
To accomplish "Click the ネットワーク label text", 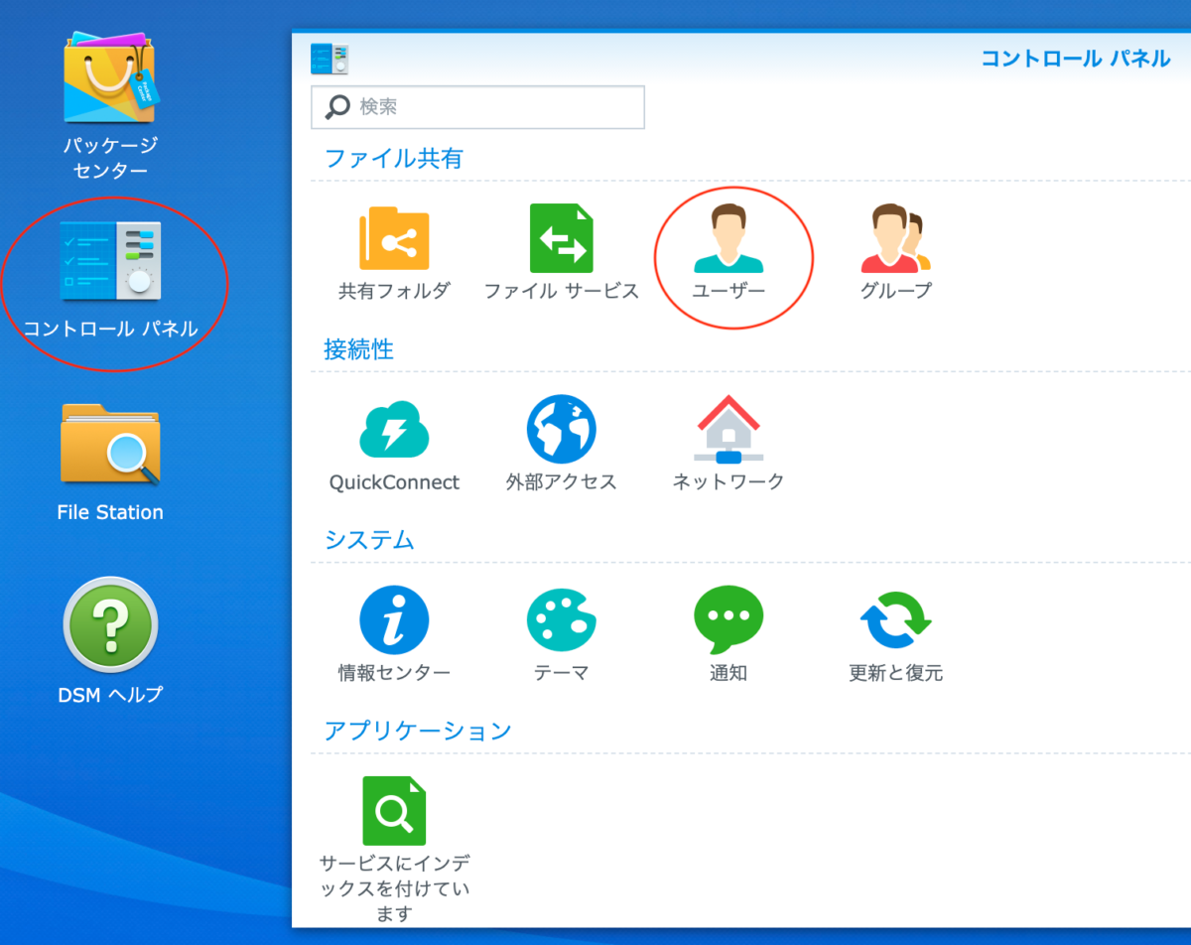I will coord(728,481).
